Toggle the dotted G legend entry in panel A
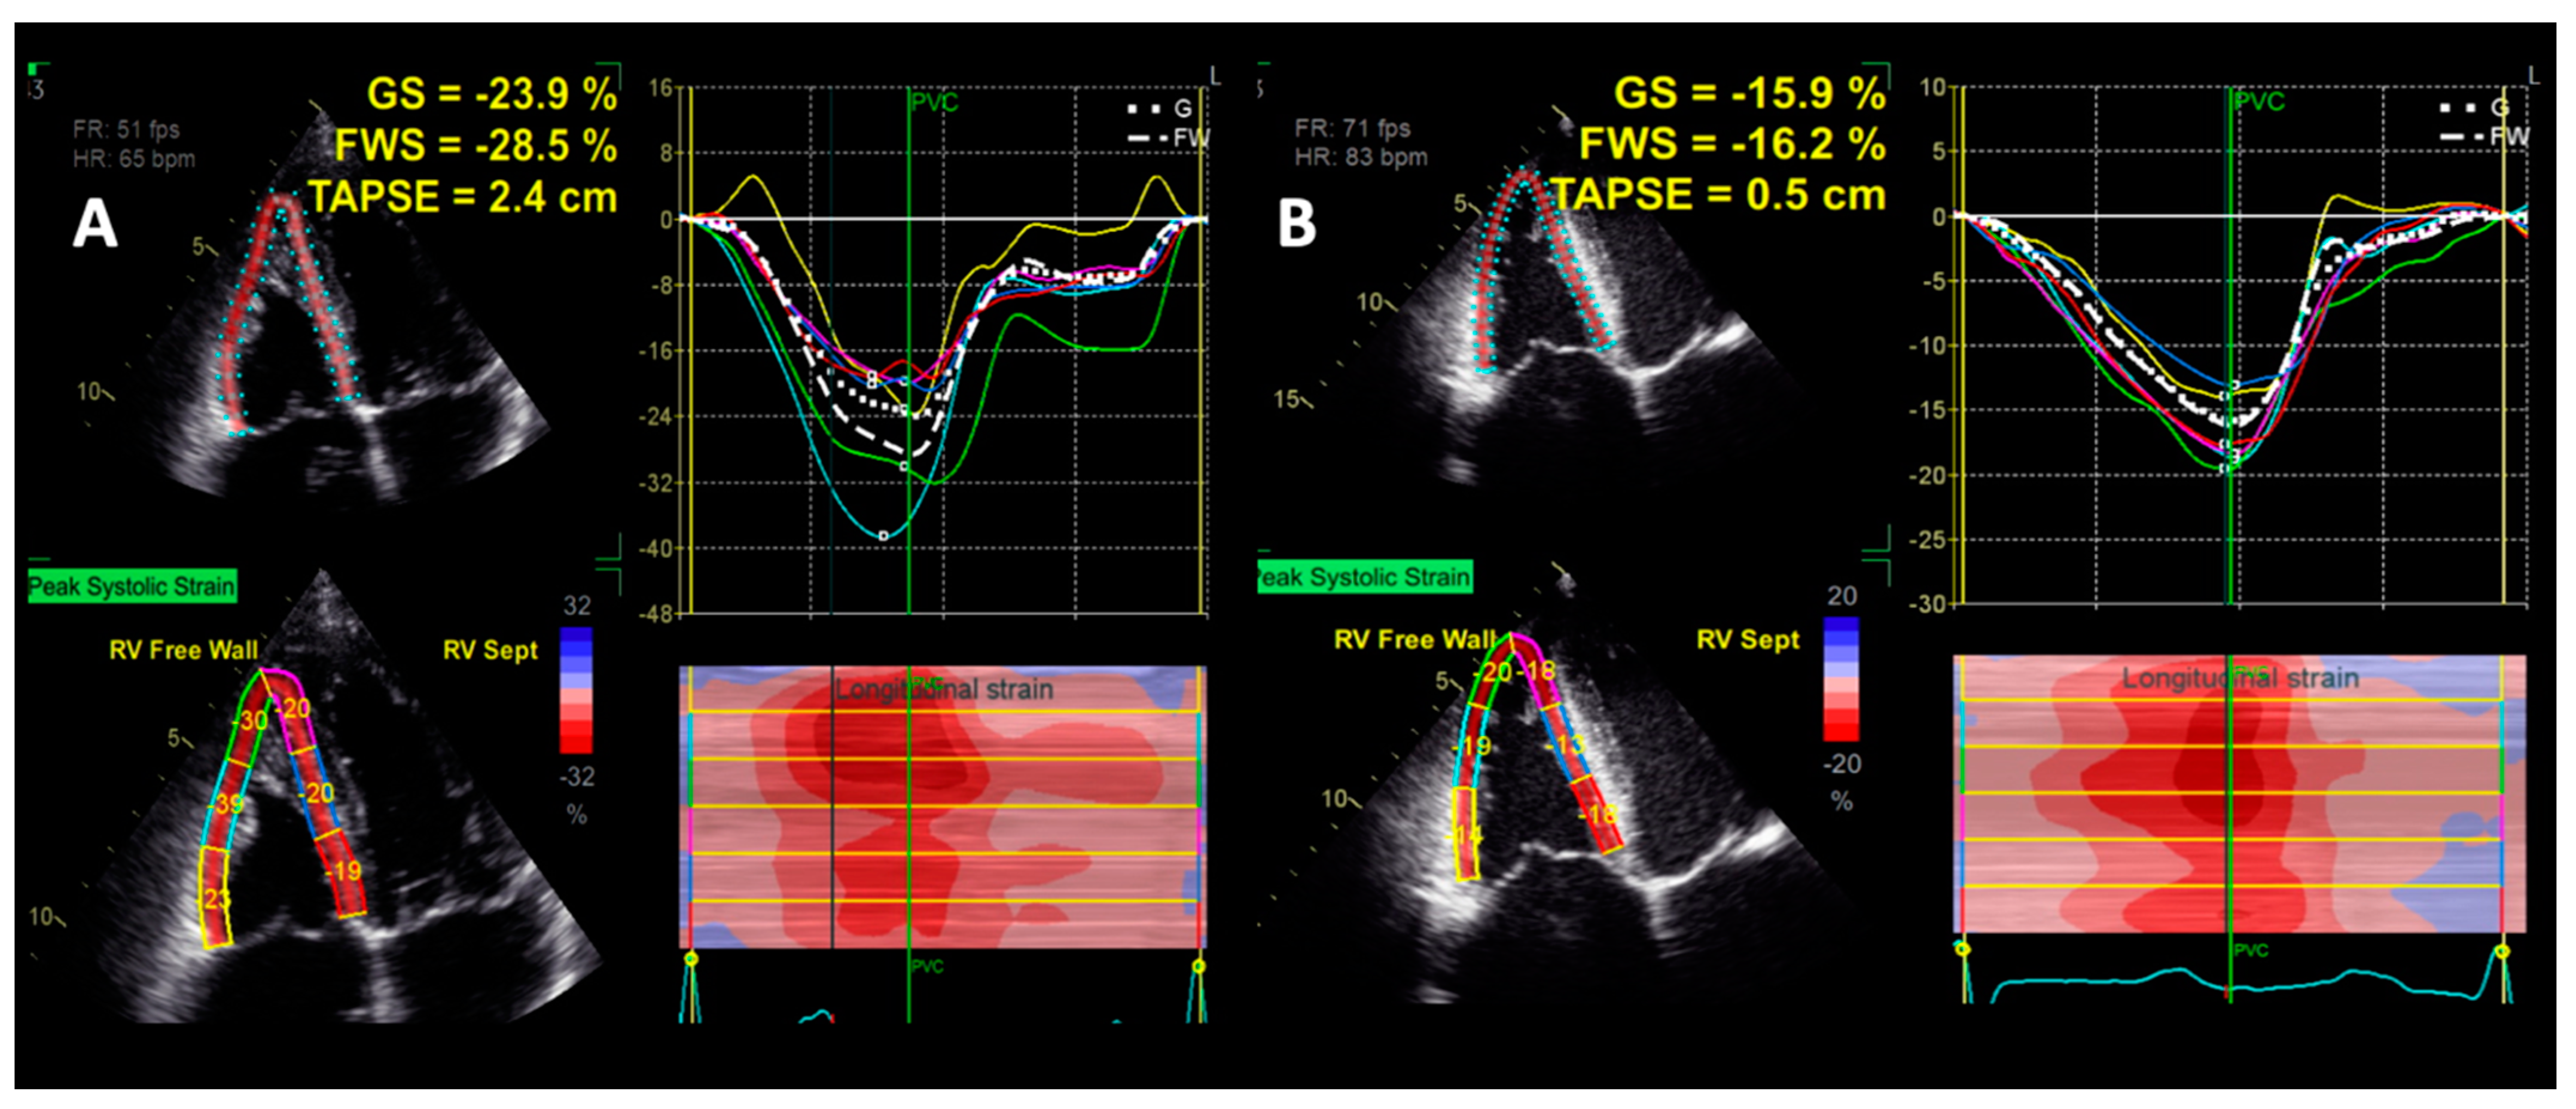The height and width of the screenshot is (1109, 2576). point(1160,108)
